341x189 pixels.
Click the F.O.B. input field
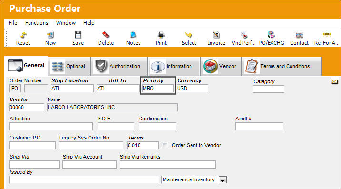pyautogui.click(x=116, y=126)
